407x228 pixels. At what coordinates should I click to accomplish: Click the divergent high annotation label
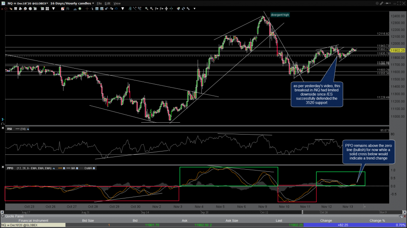coord(280,15)
